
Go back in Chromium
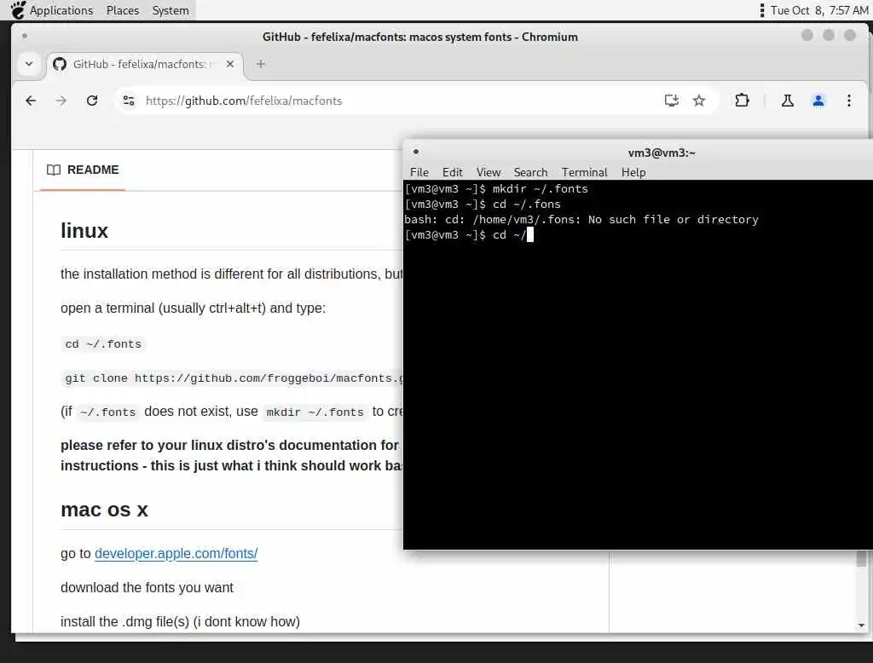click(x=31, y=101)
